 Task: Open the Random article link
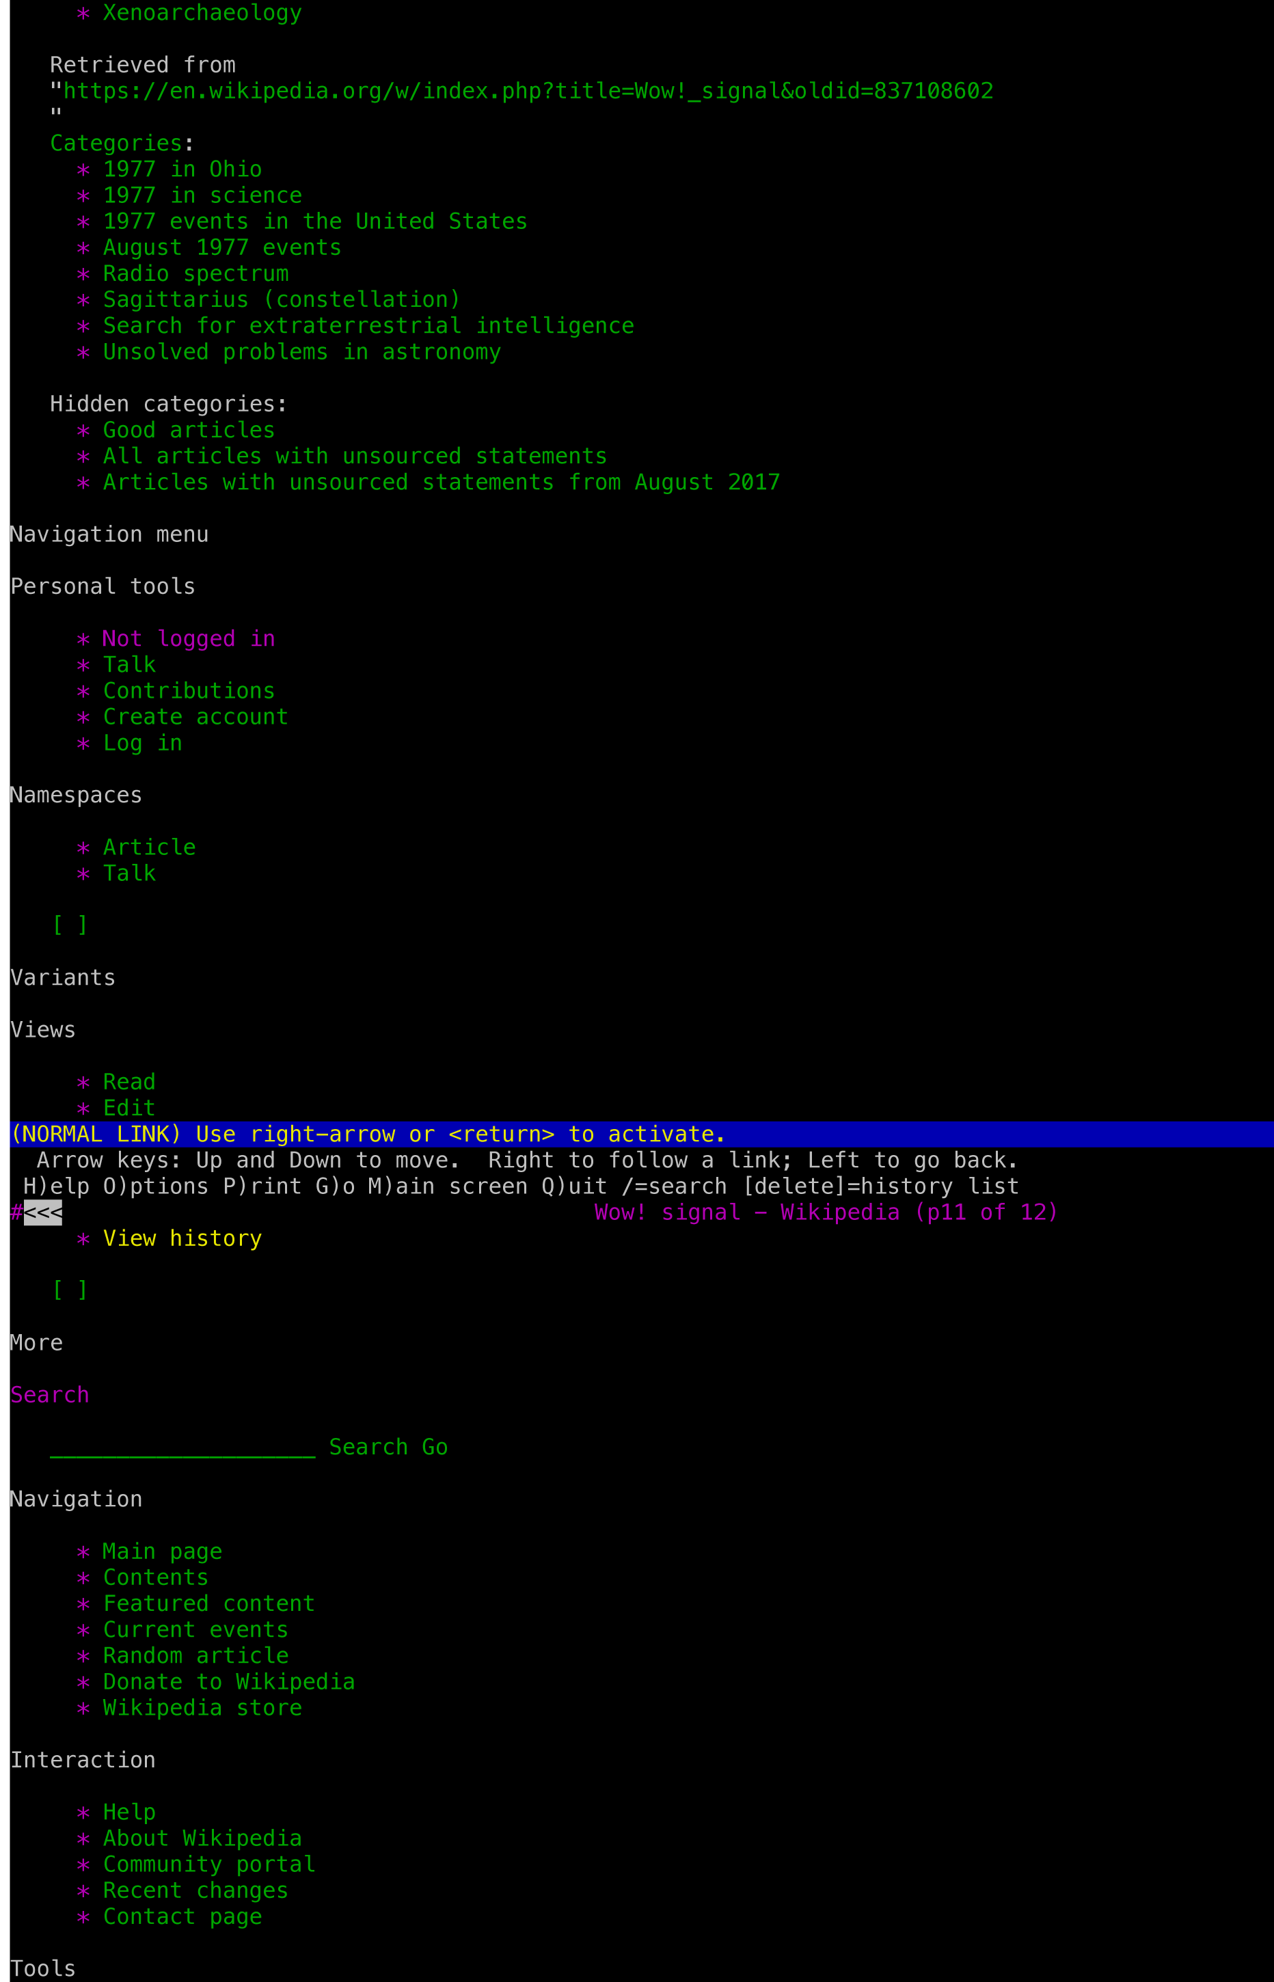click(x=195, y=1655)
